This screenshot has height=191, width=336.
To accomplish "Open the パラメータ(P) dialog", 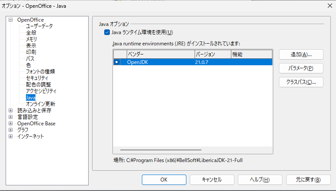I will 301,68.
